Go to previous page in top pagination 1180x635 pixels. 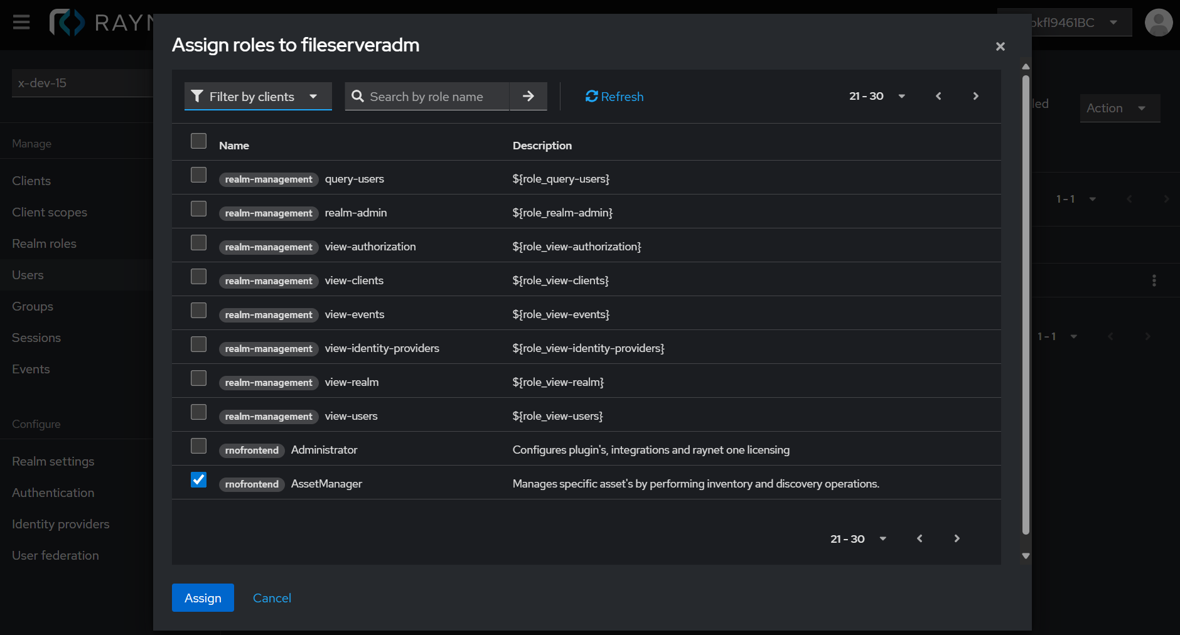tap(938, 96)
